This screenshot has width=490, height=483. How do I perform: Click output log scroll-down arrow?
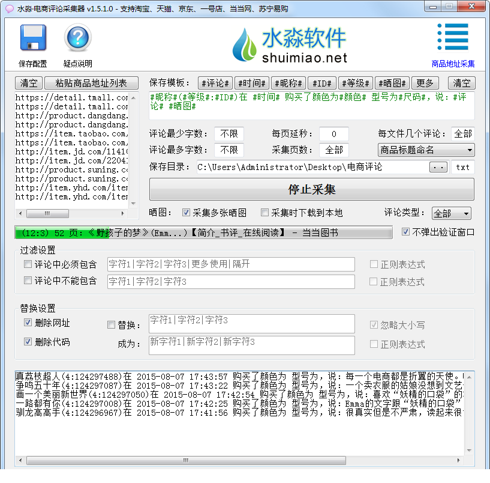click(469, 450)
